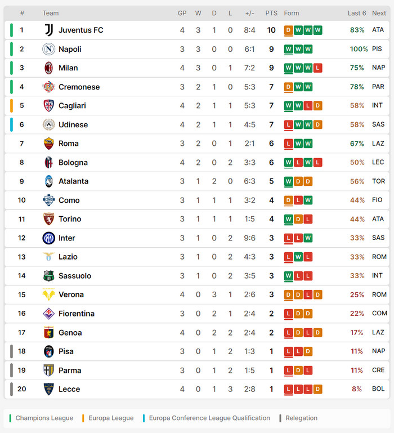Click the Napoli club logo

(48, 49)
